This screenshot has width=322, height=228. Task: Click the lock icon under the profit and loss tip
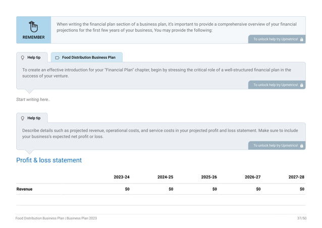302,146
